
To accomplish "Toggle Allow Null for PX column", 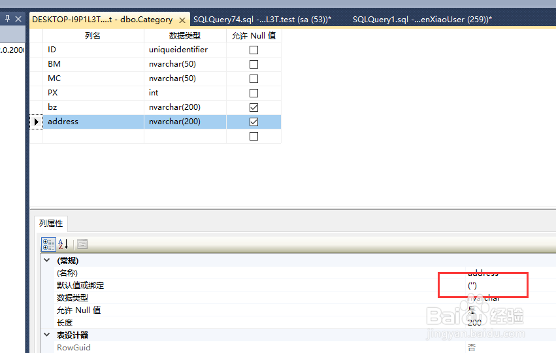I will coord(253,93).
